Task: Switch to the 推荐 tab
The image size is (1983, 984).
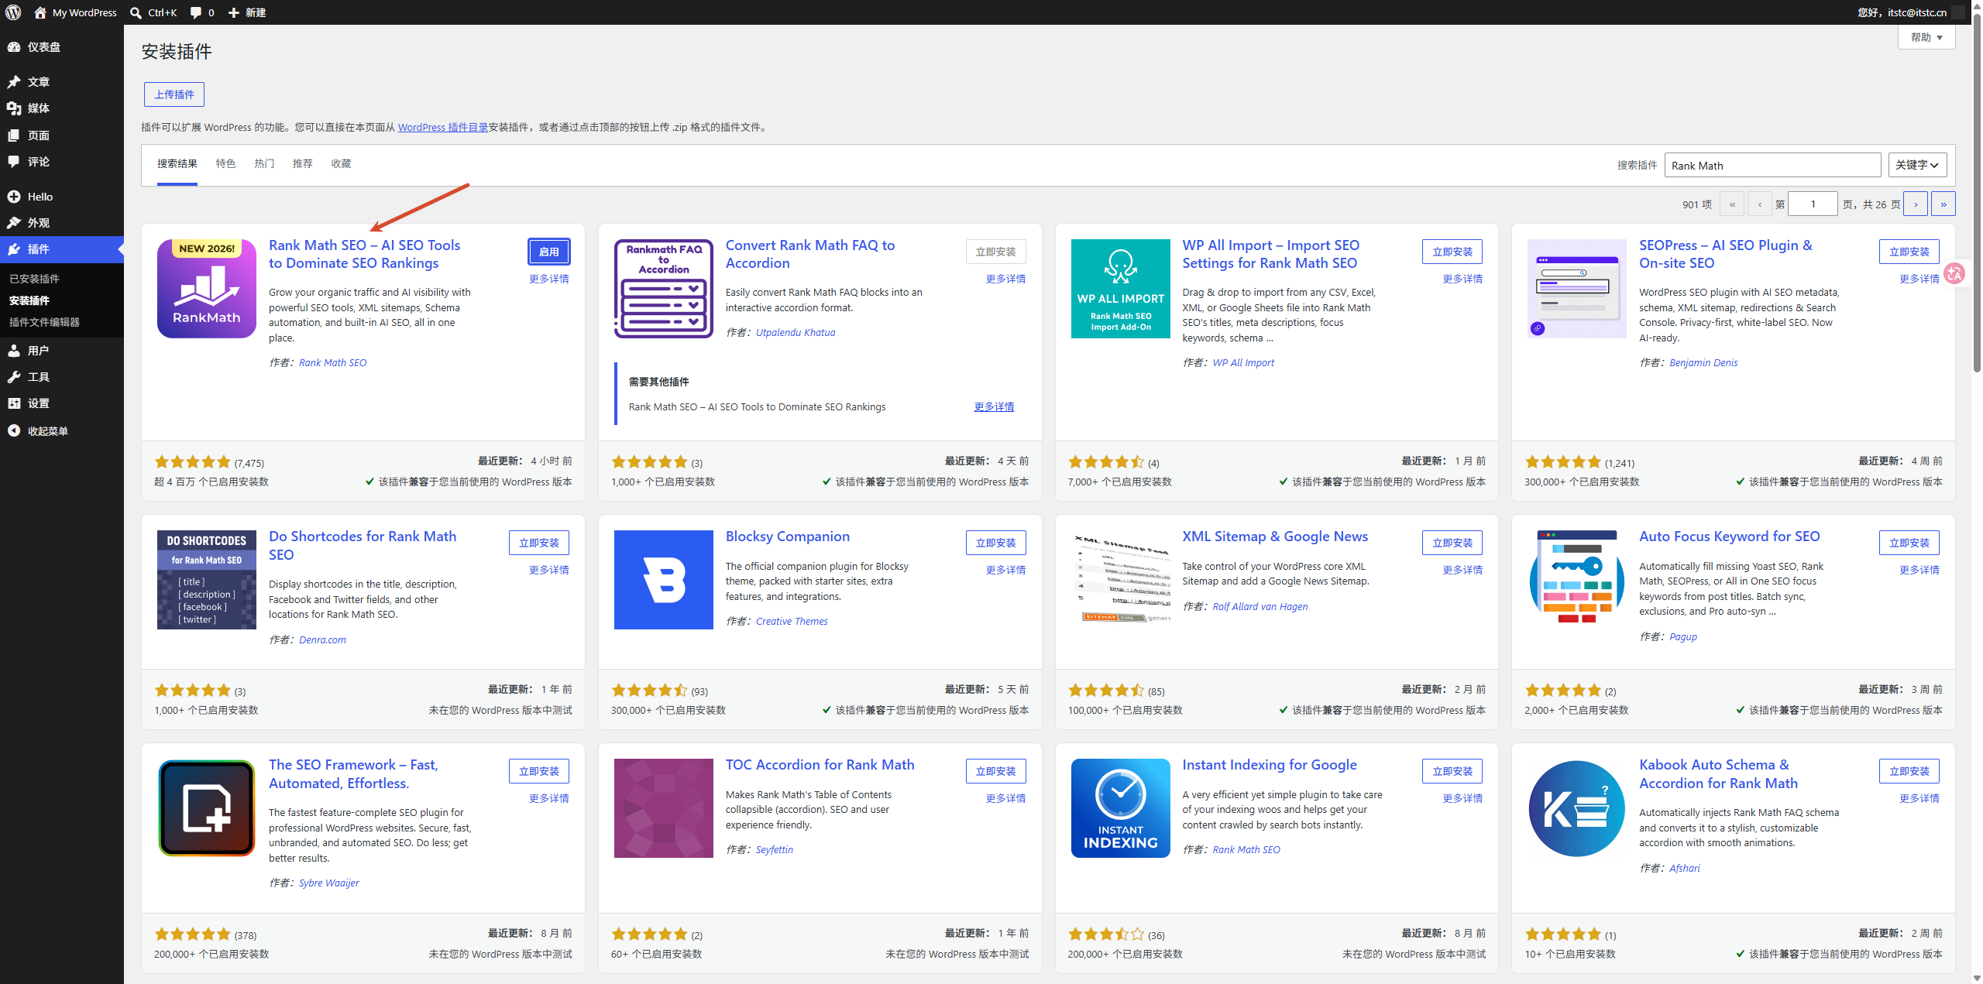Action: pyautogui.click(x=303, y=163)
